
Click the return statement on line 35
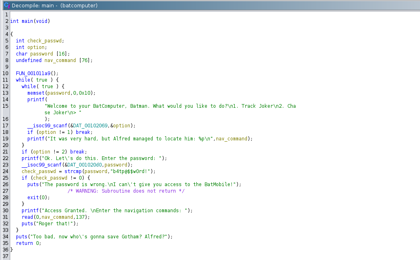[x=29, y=243]
